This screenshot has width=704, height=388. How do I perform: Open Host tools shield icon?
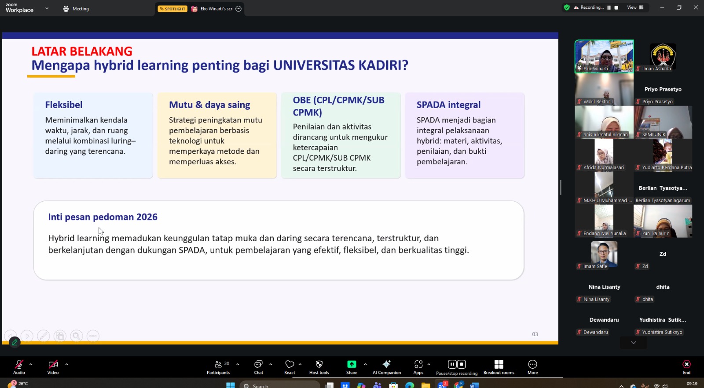(319, 367)
